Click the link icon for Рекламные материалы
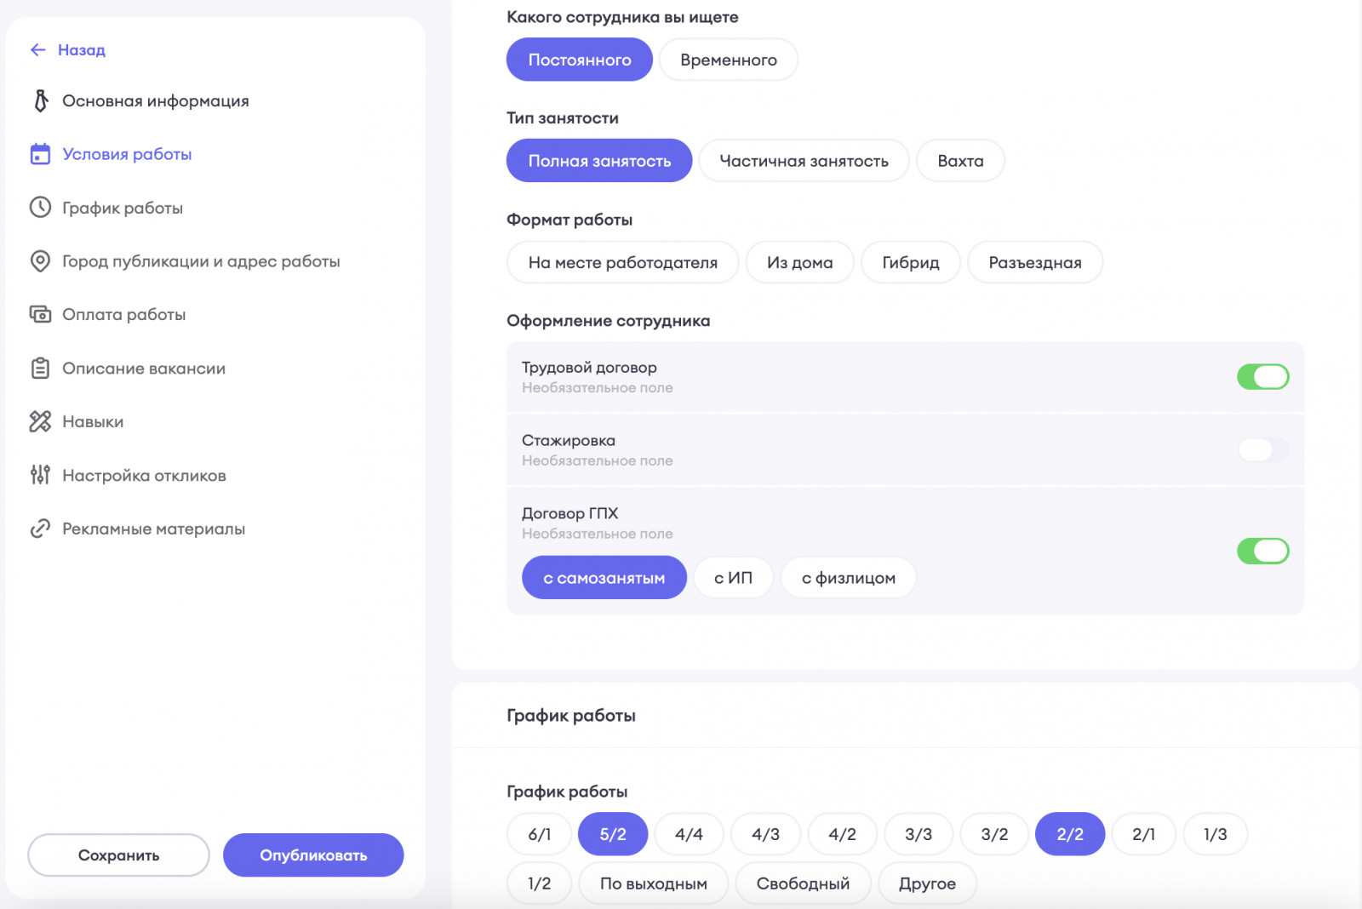Screen dimensions: 1362x909 point(40,529)
